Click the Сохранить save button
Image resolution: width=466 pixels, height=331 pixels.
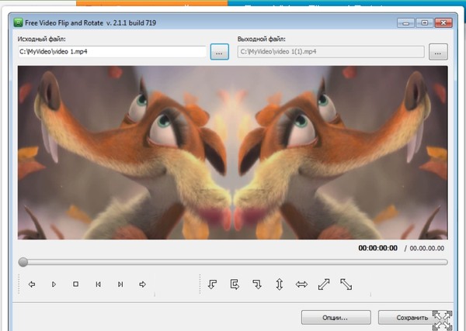[412, 318]
